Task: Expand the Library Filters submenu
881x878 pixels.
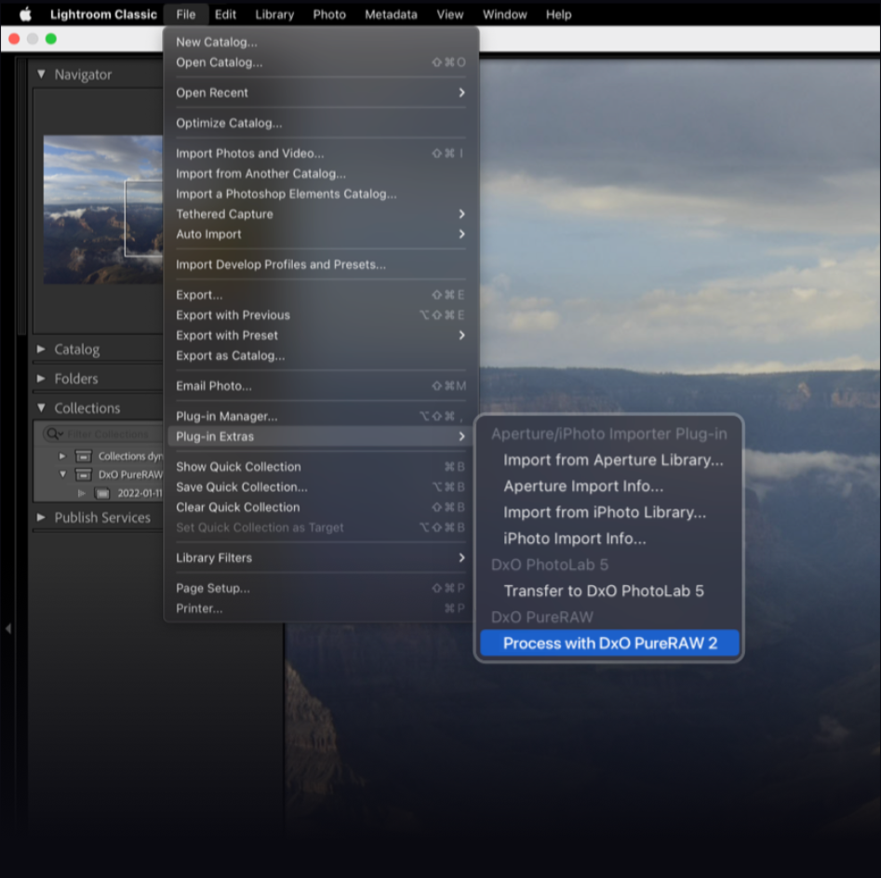Action: pyautogui.click(x=321, y=558)
